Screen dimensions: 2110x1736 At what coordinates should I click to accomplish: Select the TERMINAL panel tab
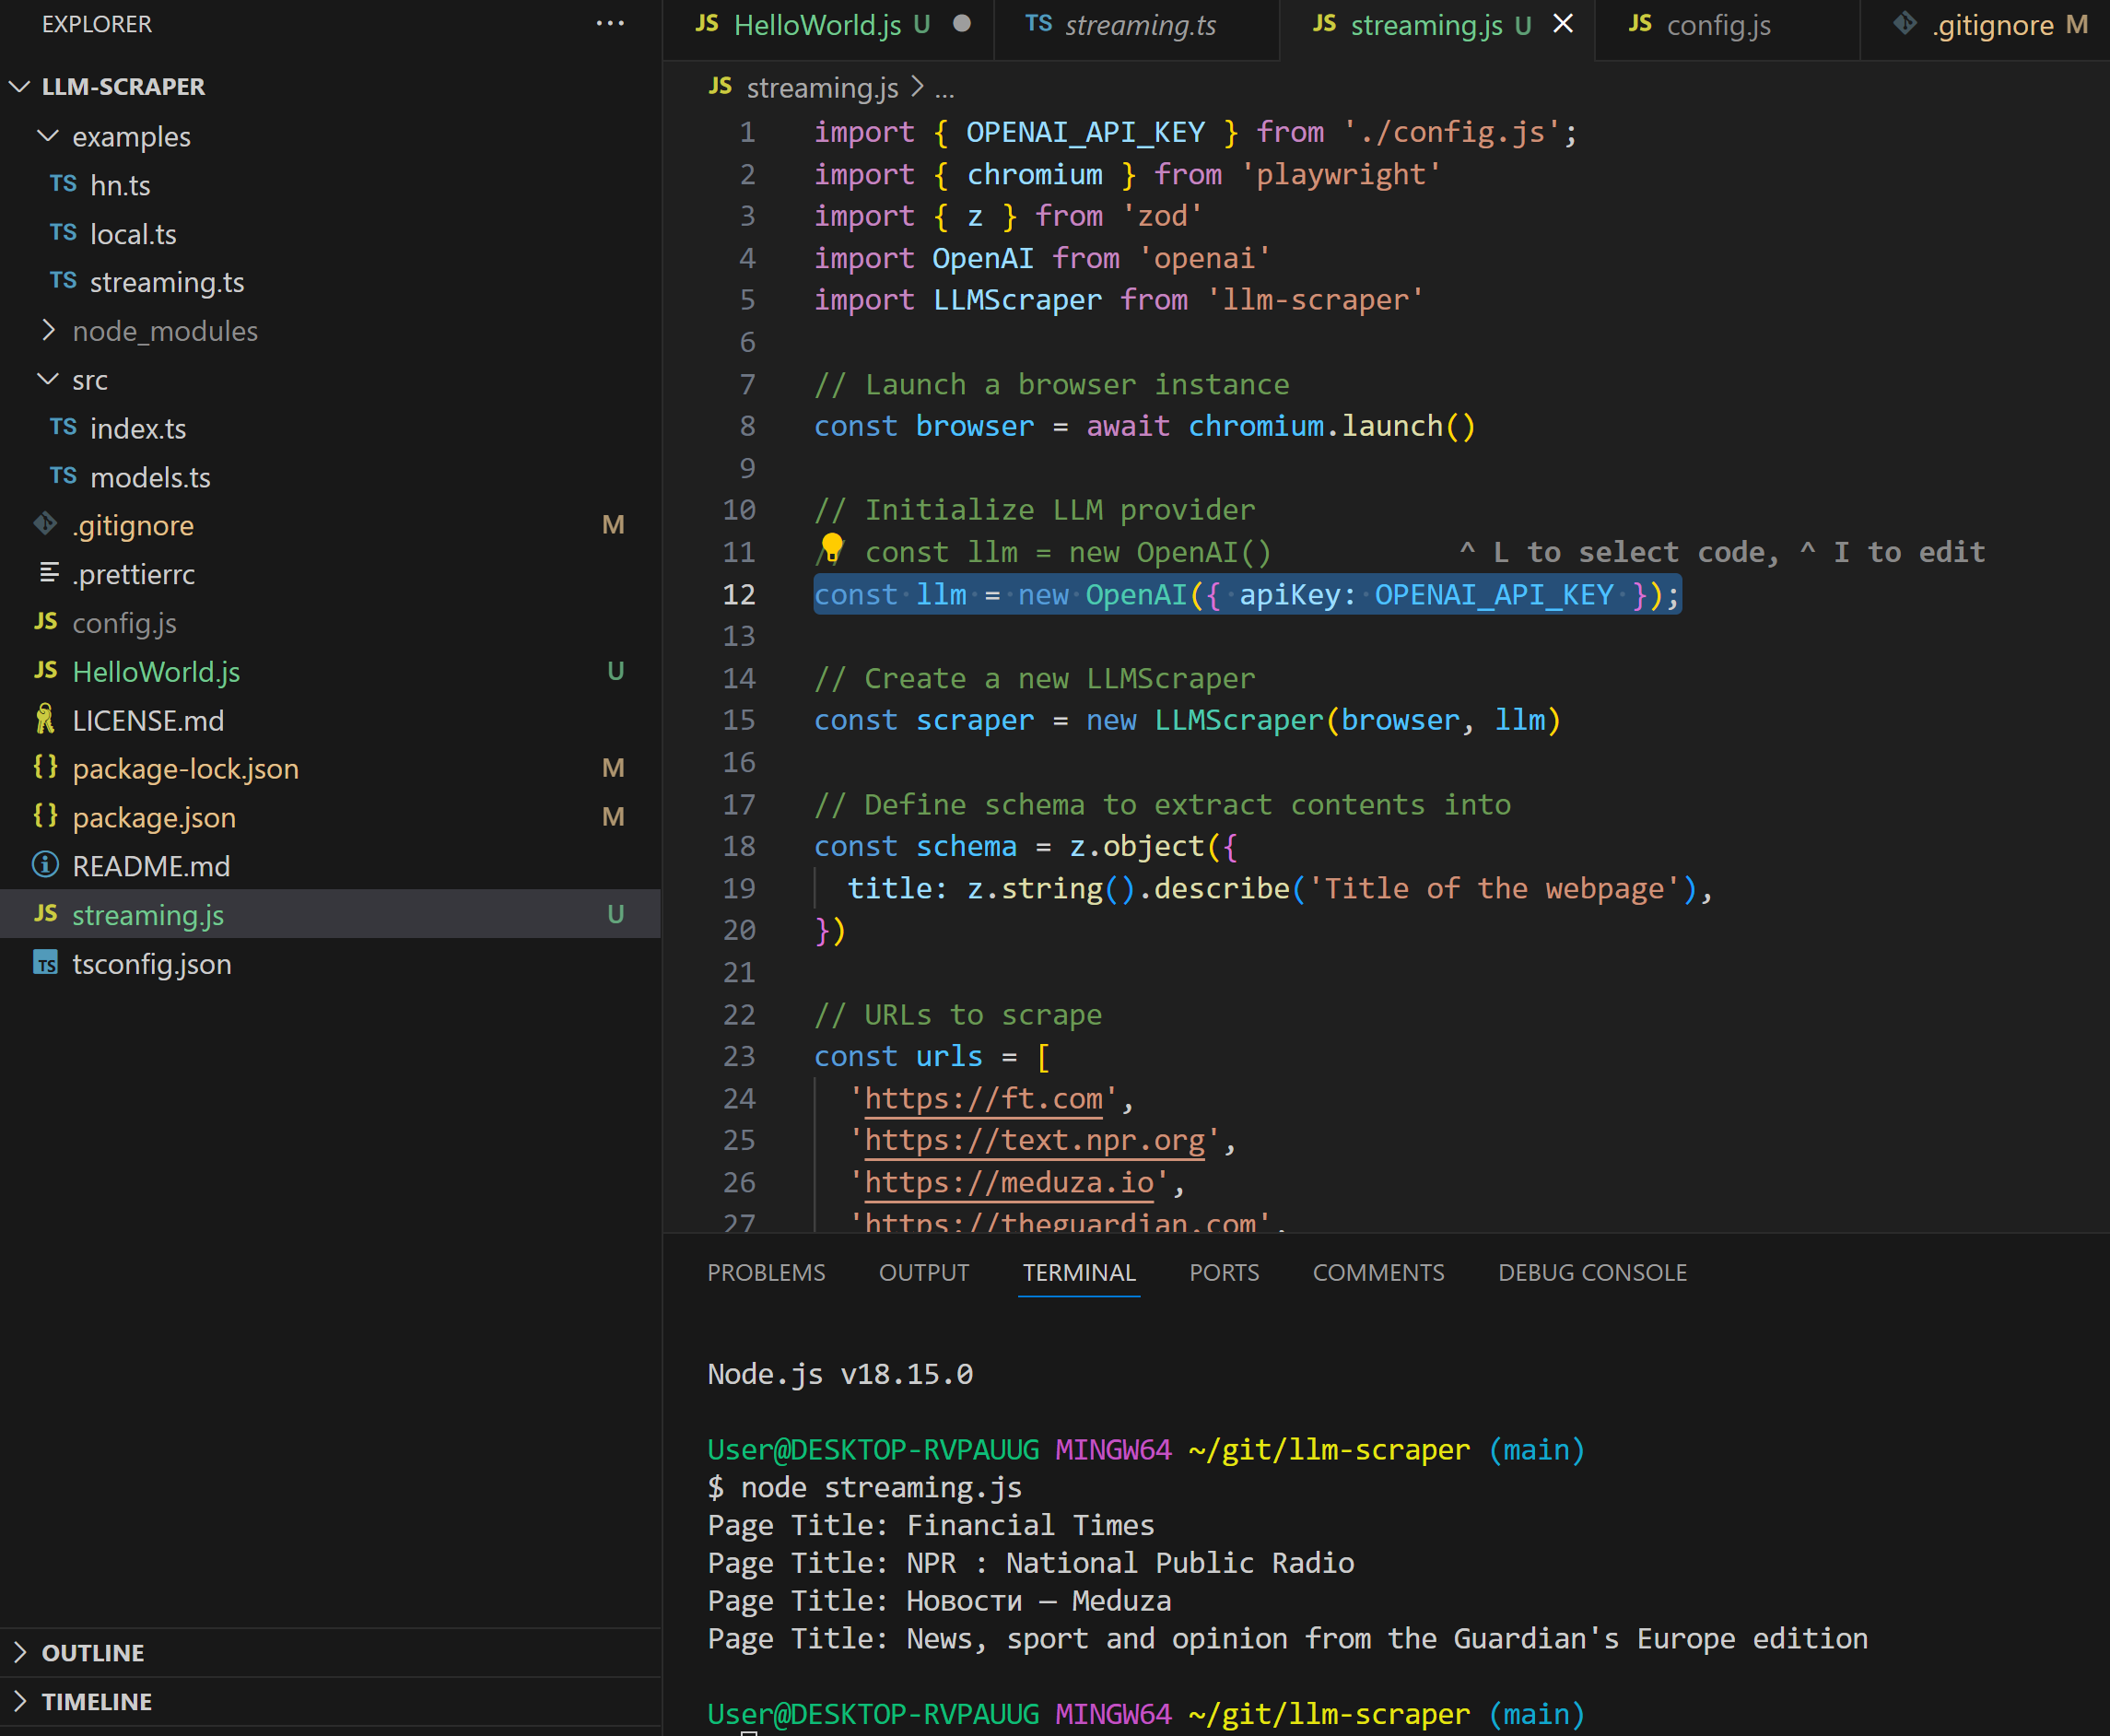click(1079, 1272)
